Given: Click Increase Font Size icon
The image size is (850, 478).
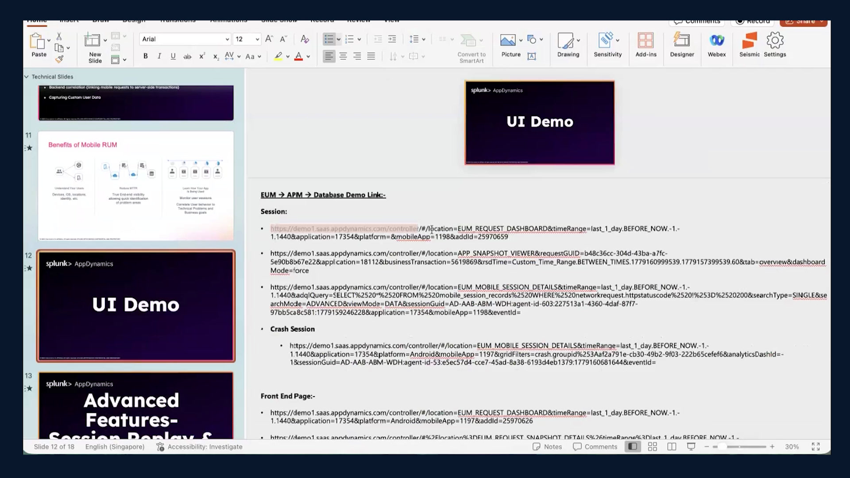Looking at the screenshot, I should [x=269, y=39].
